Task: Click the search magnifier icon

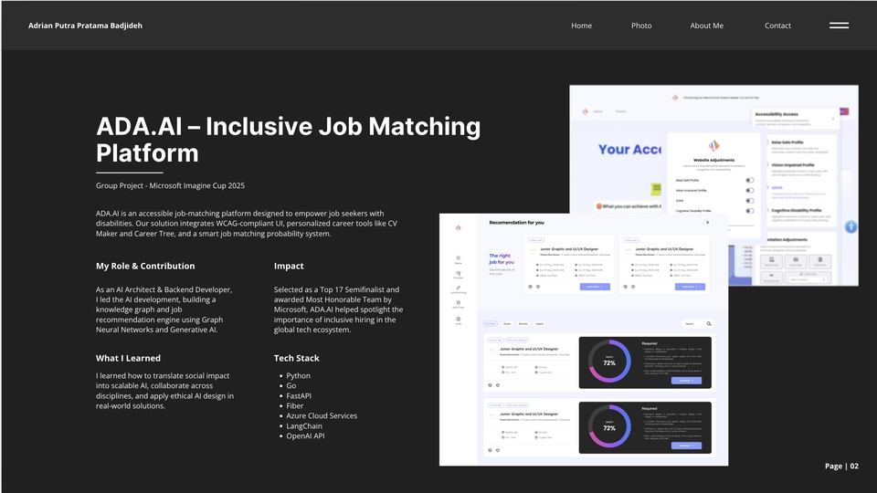Action: [709, 323]
